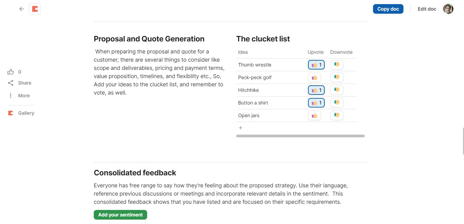The image size is (464, 224).
Task: Upvote the Peck-peck golf idea
Action: (314, 77)
